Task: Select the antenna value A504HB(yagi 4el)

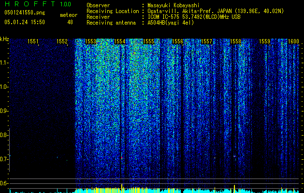Action: (x=171, y=23)
